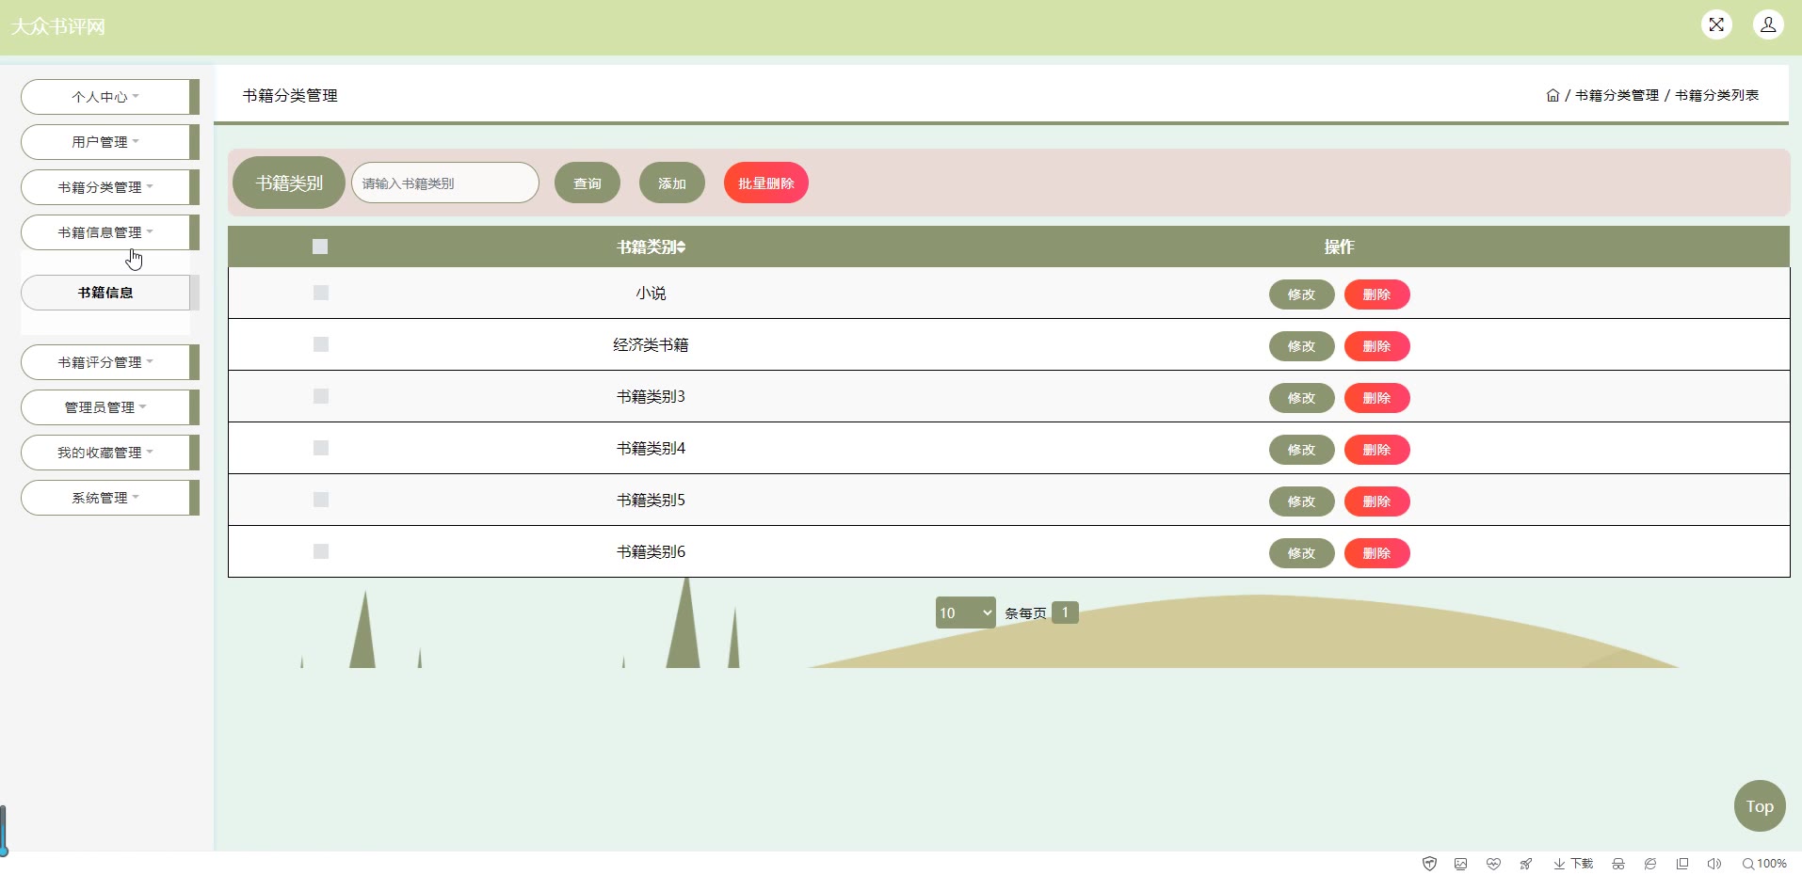Click the 大众书评网 site title
The image size is (1802, 875).
click(58, 26)
